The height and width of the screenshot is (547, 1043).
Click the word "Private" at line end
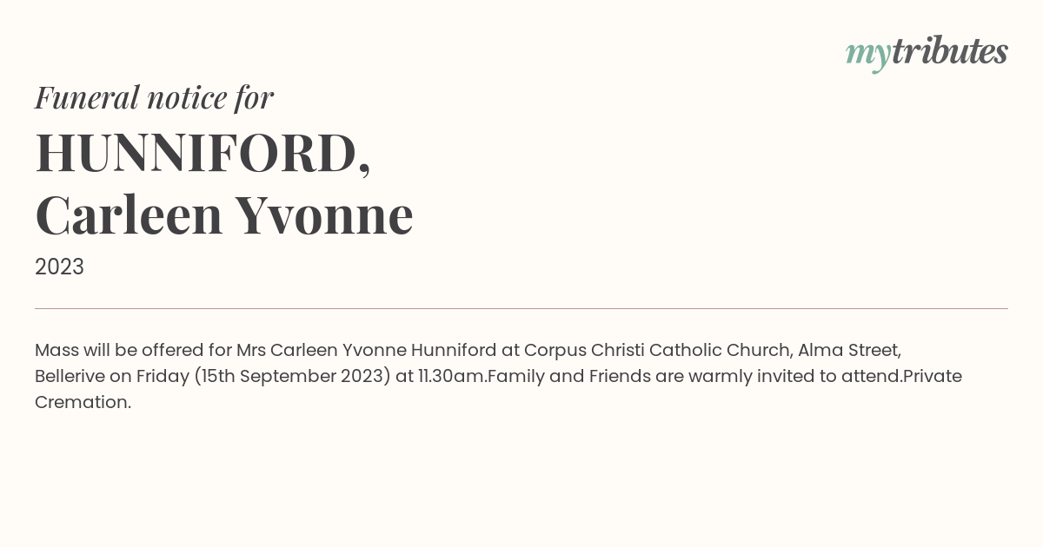tap(933, 376)
